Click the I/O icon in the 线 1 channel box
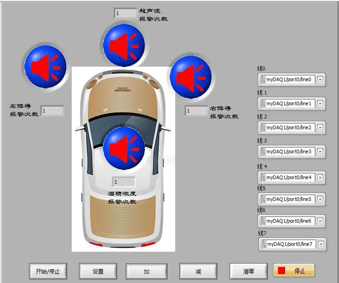This screenshot has width=339, height=283. click(263, 103)
